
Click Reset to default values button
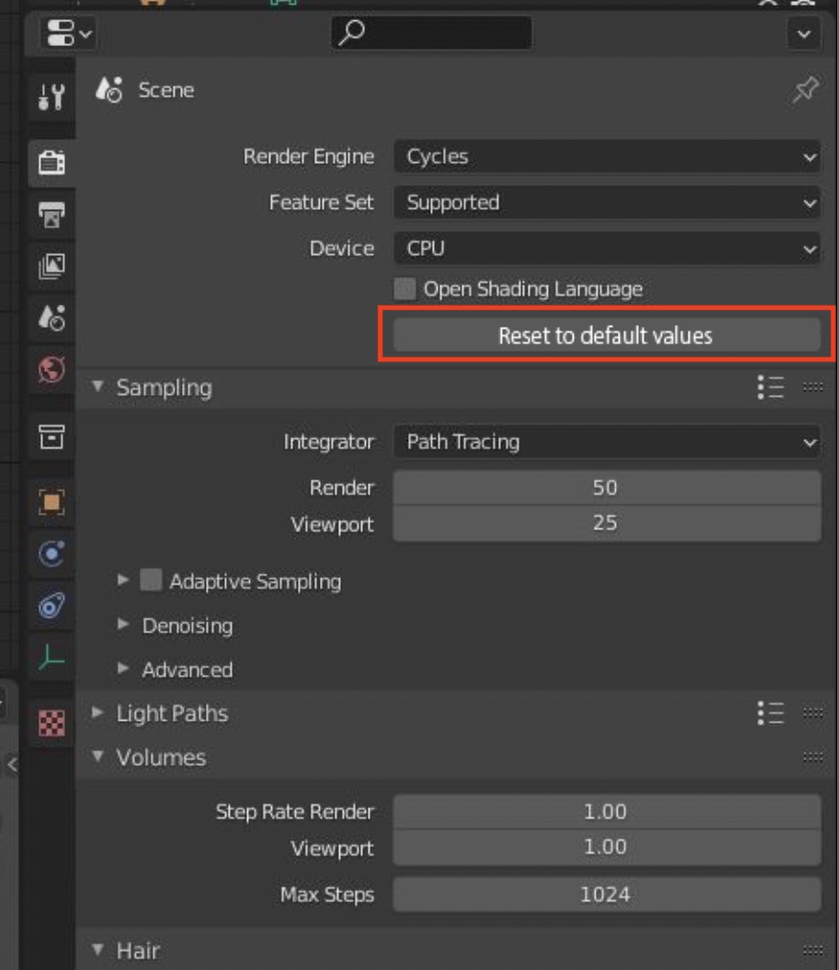607,335
